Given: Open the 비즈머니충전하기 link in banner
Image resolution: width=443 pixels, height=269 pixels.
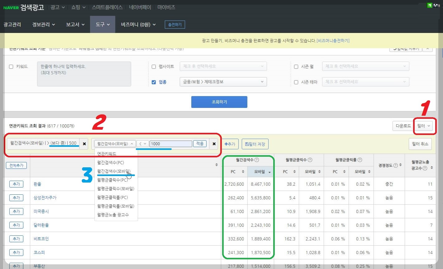Looking at the screenshot, I should click(333, 41).
